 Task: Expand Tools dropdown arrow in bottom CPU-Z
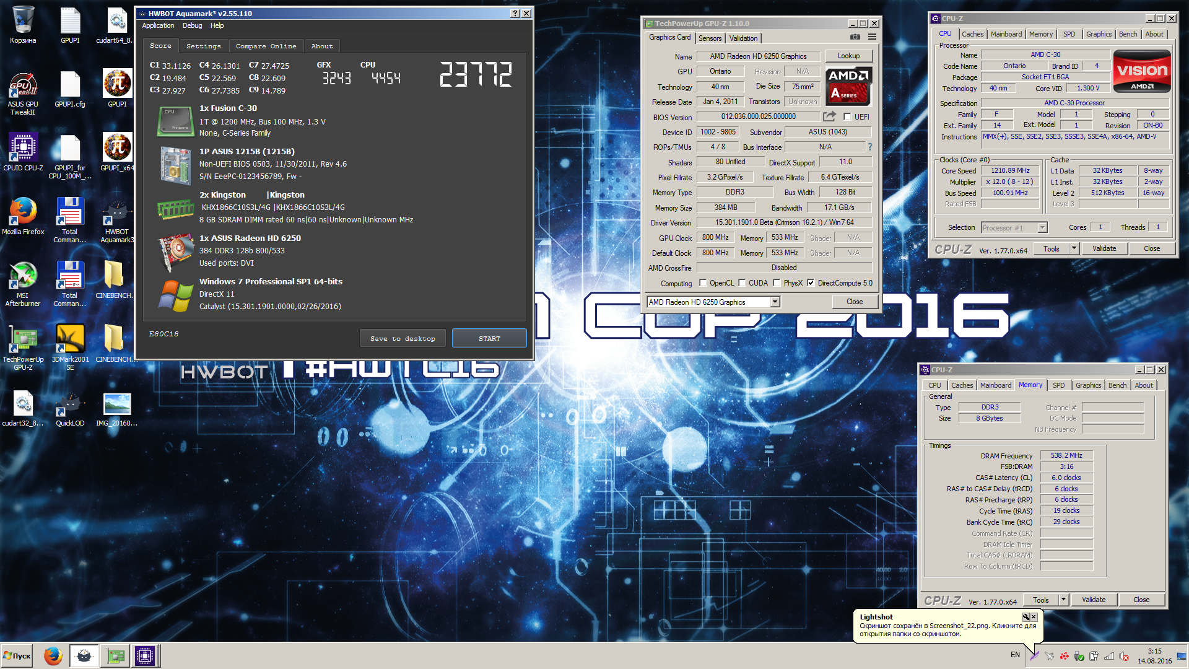tap(1063, 600)
